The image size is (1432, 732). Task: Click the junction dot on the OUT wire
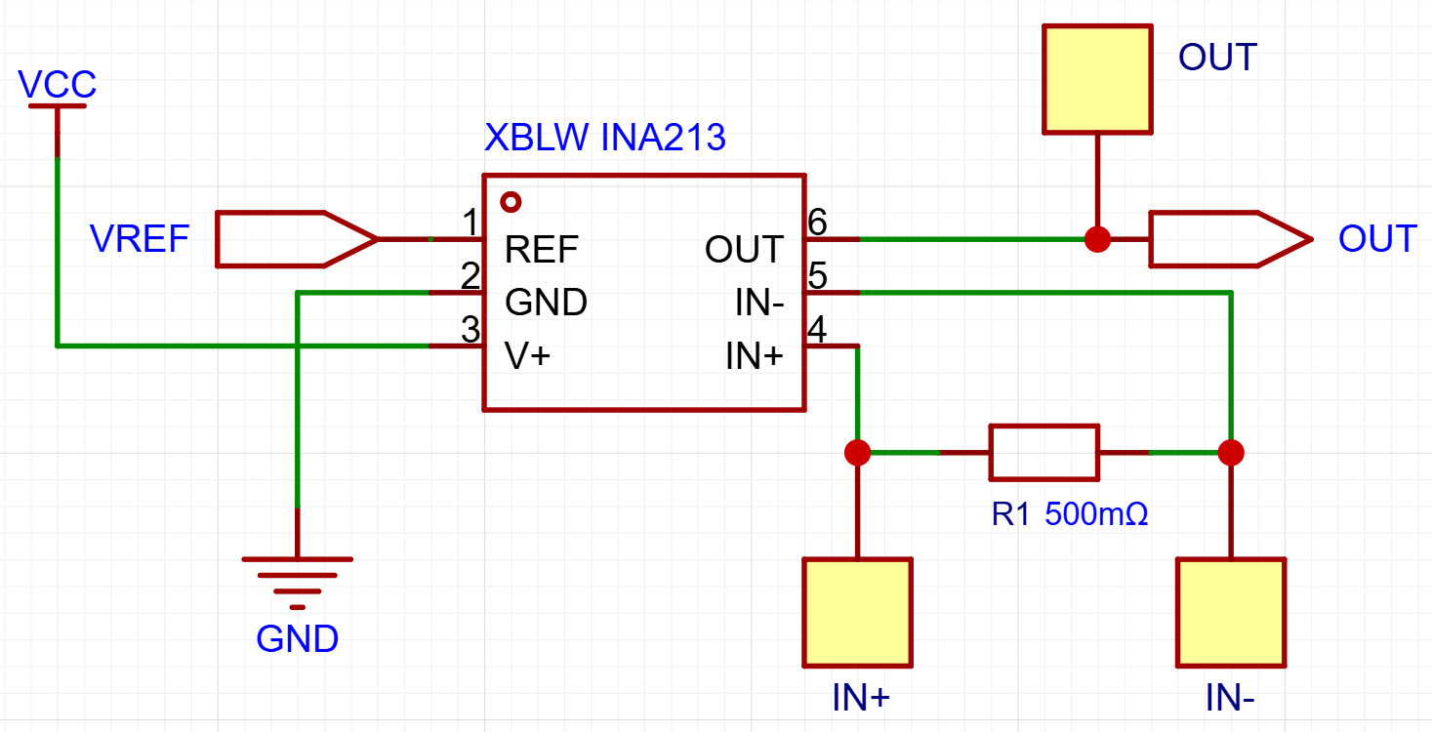[x=1098, y=238]
